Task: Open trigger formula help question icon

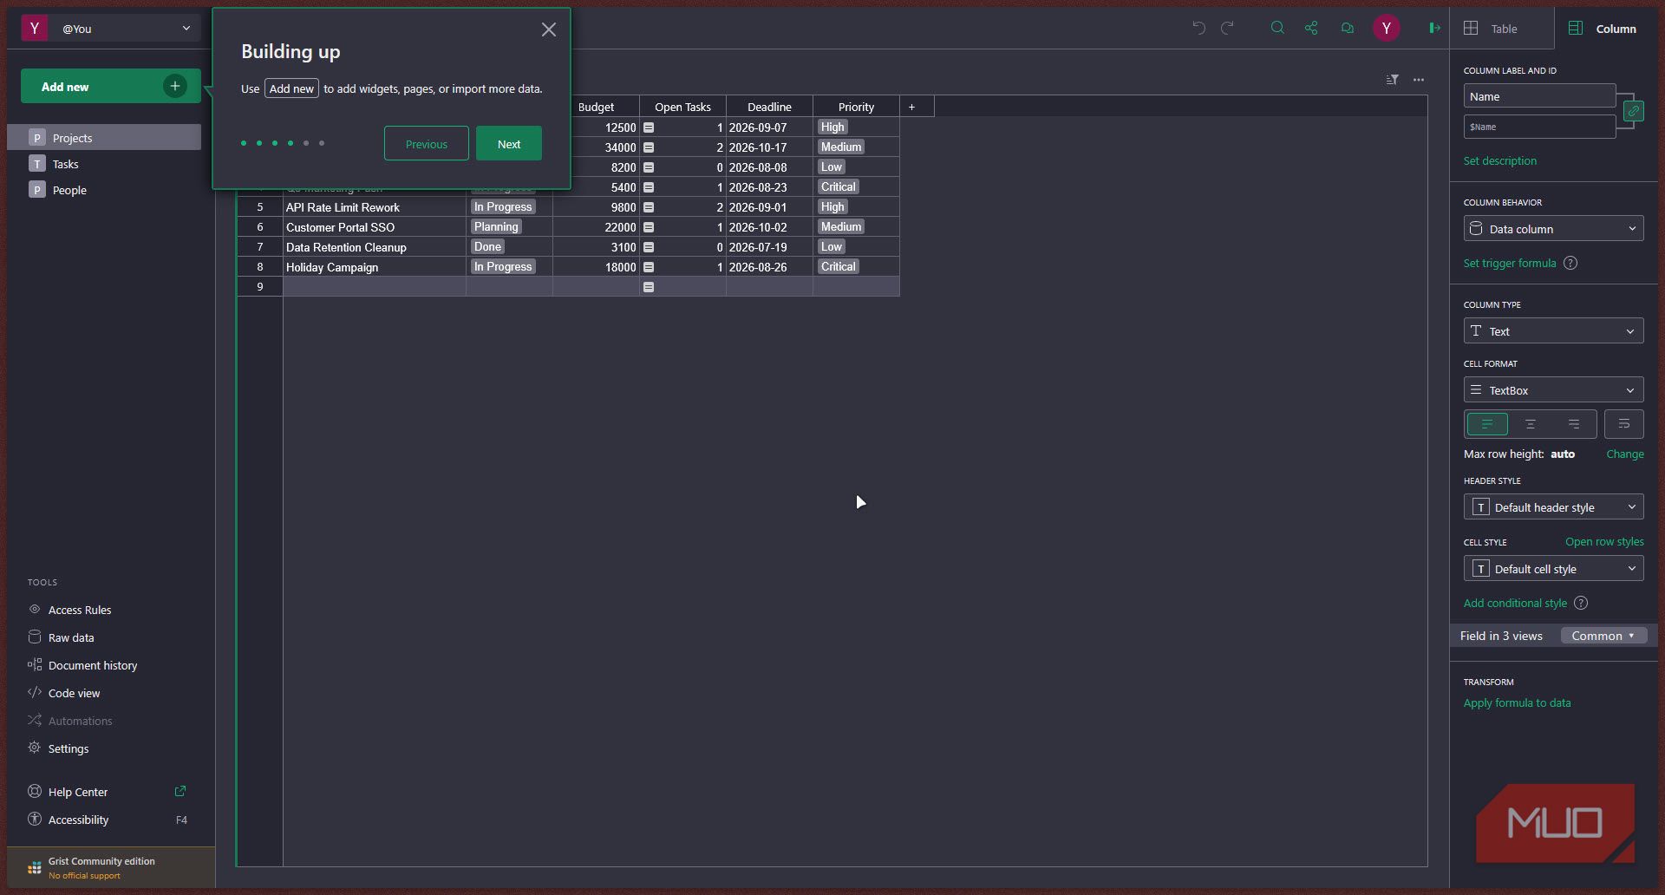Action: (x=1570, y=263)
